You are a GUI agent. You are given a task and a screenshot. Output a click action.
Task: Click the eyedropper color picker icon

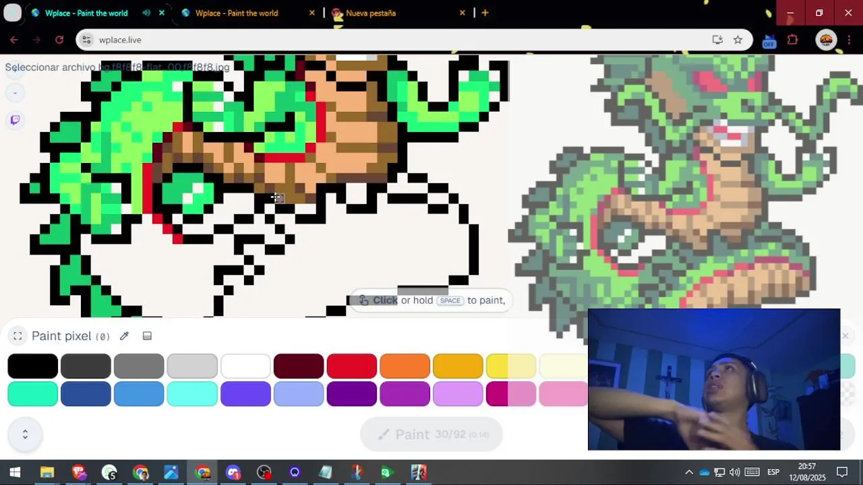pyautogui.click(x=124, y=336)
